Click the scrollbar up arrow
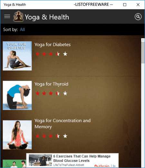Screen dimensions: 145x168 point(143,40)
